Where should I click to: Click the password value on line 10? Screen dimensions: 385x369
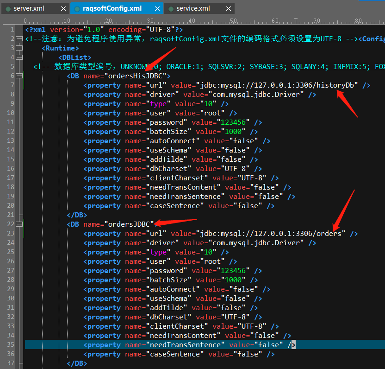tap(233, 122)
